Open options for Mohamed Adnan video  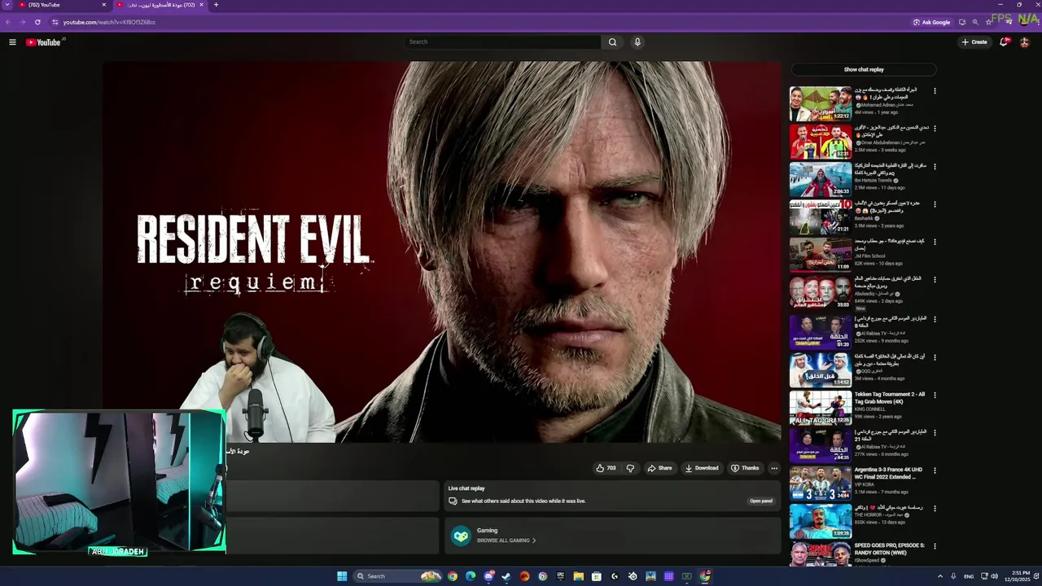click(935, 91)
